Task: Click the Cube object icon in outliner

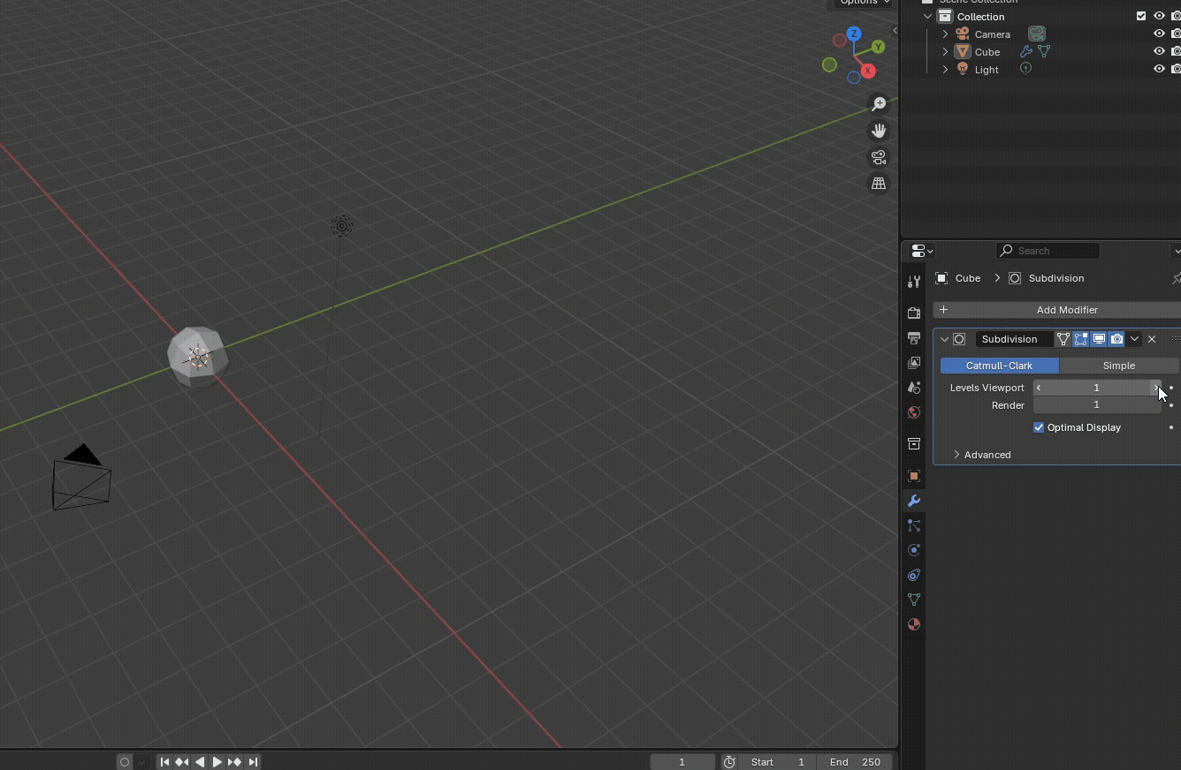Action: pos(963,51)
